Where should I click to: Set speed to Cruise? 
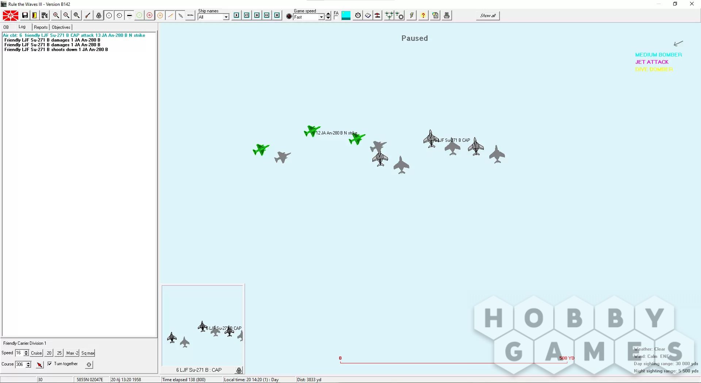coord(37,353)
